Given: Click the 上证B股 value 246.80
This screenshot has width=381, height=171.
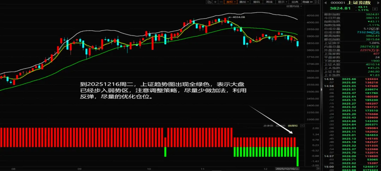Looking at the screenshot, I should (x=374, y=72).
